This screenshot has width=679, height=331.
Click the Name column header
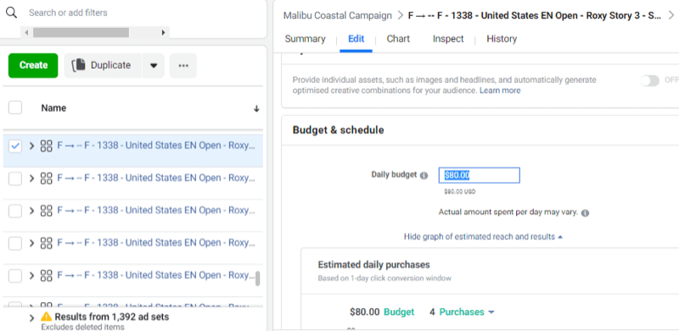tap(53, 108)
